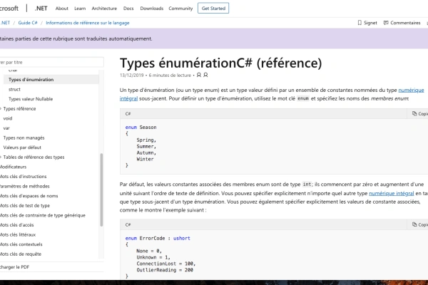Select Types d'énumération in sidebar
Viewport: 428px width, 285px height.
(31, 80)
